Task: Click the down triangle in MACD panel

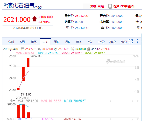Action: [x=138, y=119]
